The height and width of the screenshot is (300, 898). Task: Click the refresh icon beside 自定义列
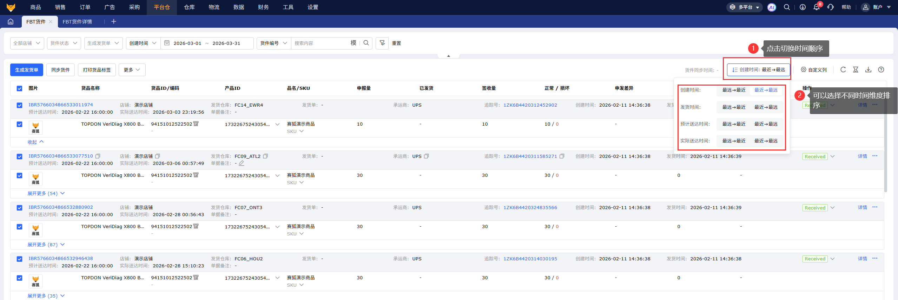point(843,70)
